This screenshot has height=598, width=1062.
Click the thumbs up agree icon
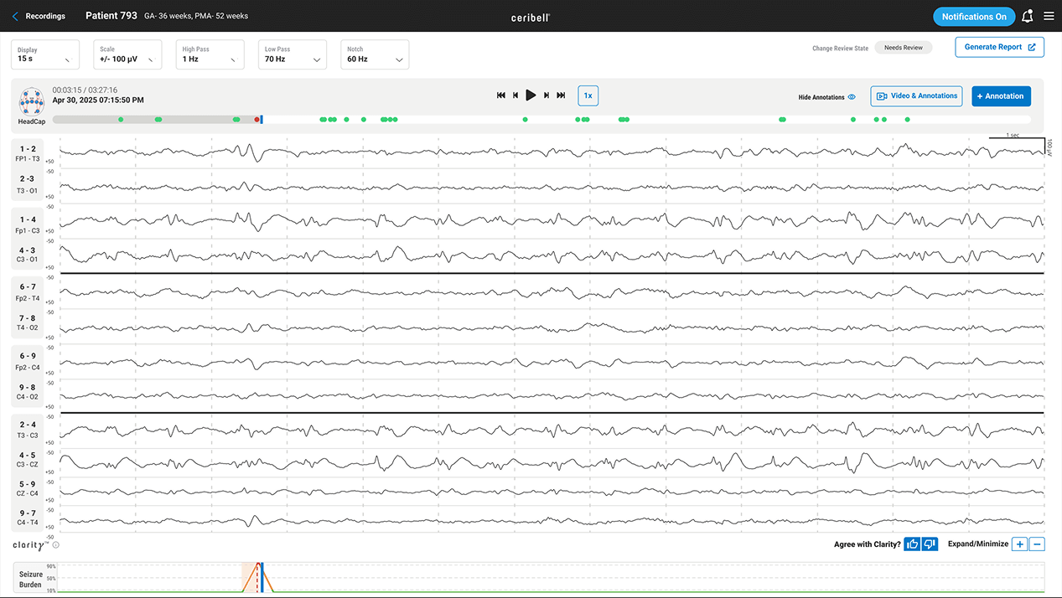tap(912, 544)
